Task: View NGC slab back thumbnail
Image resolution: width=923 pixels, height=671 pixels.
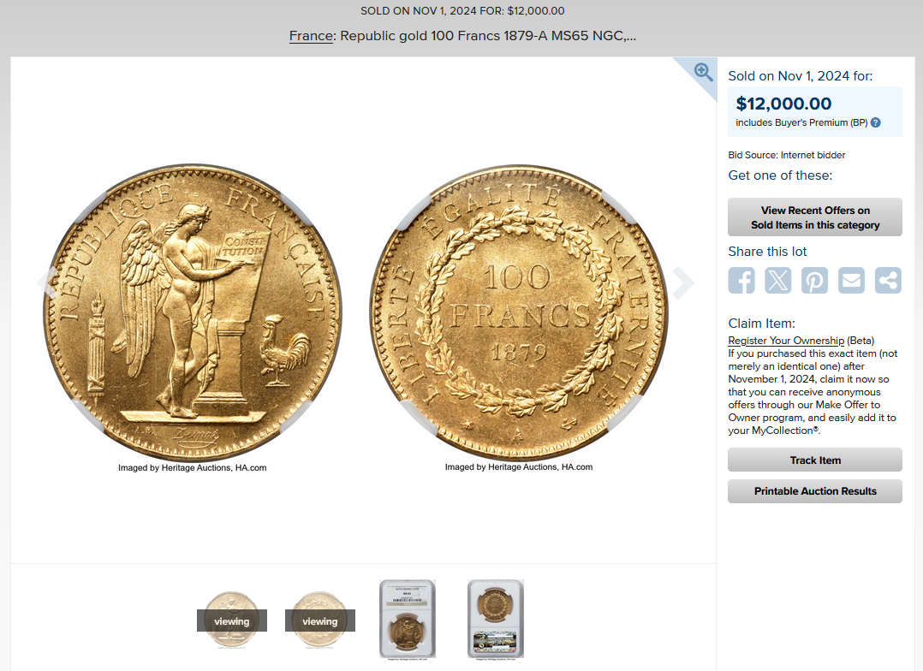Action: [x=496, y=619]
